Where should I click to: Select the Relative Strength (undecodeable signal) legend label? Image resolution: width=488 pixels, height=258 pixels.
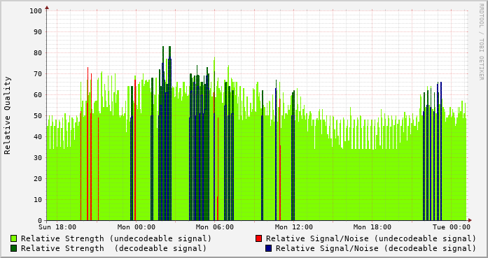click(116, 238)
